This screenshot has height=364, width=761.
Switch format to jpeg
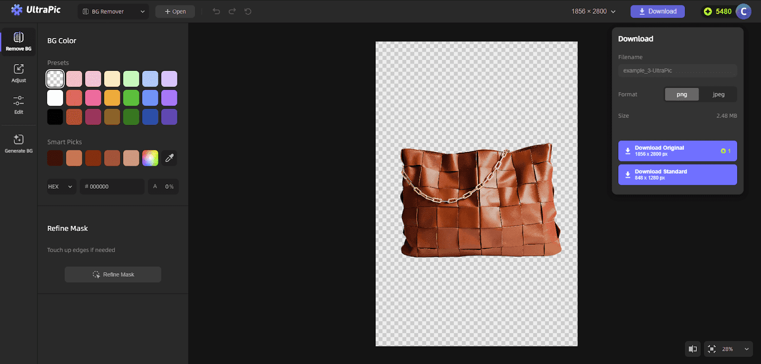tap(718, 95)
